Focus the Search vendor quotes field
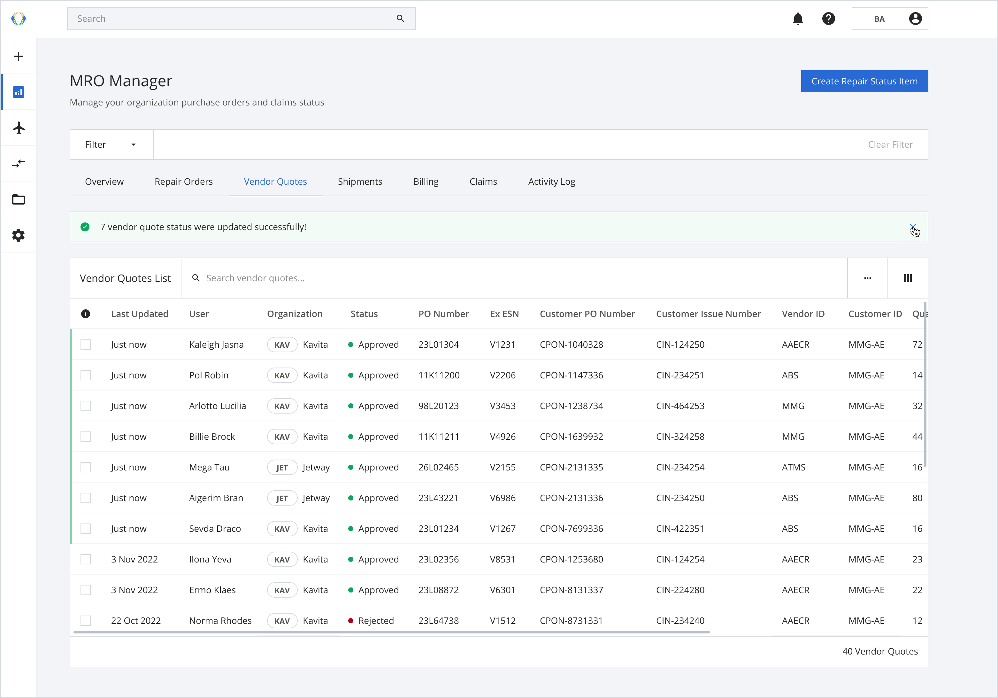 (x=514, y=278)
